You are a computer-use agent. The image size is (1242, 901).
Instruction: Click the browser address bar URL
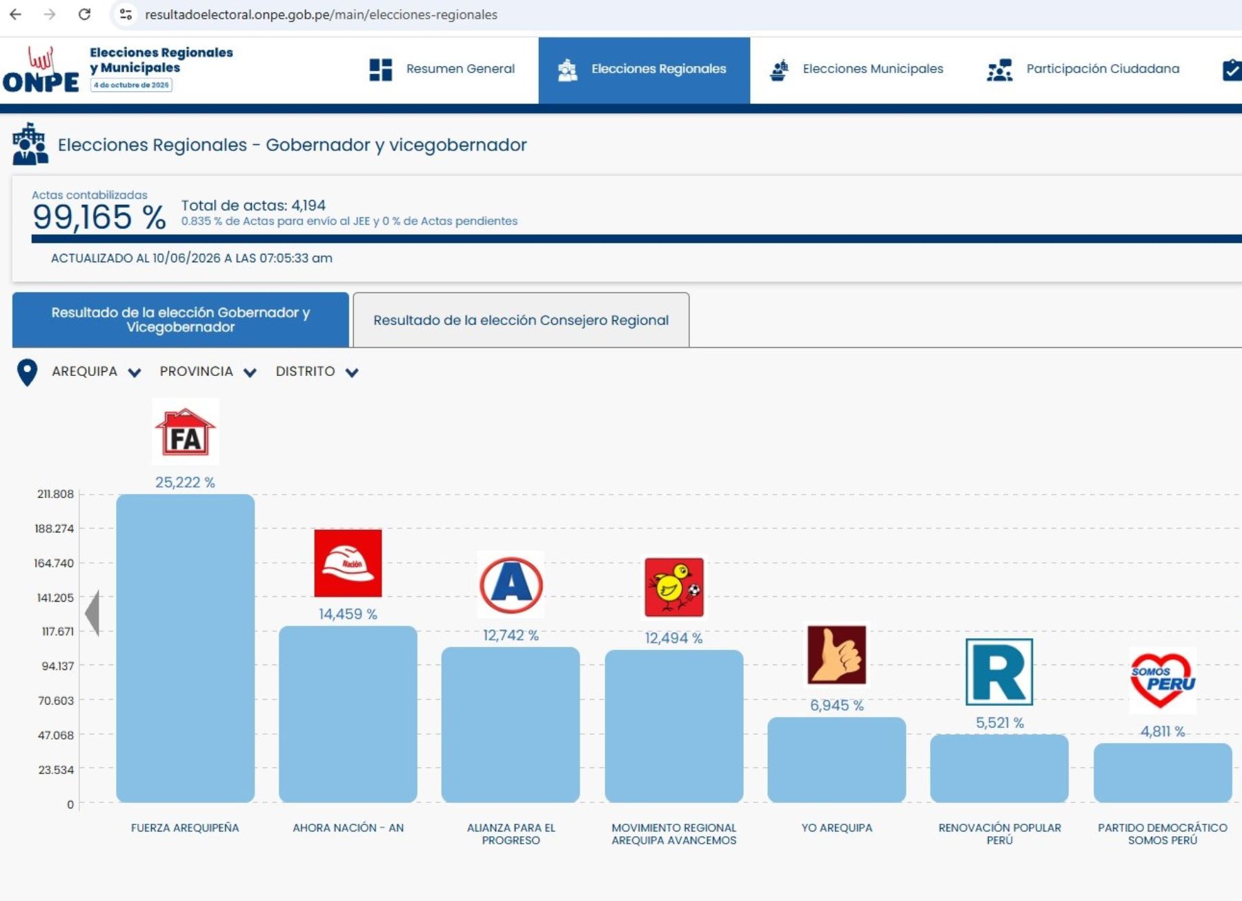(x=321, y=14)
